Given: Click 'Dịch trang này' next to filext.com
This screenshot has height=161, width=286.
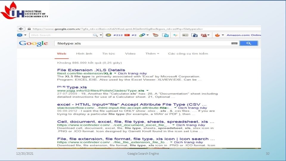Looking at the screenshot, I should [x=132, y=73].
